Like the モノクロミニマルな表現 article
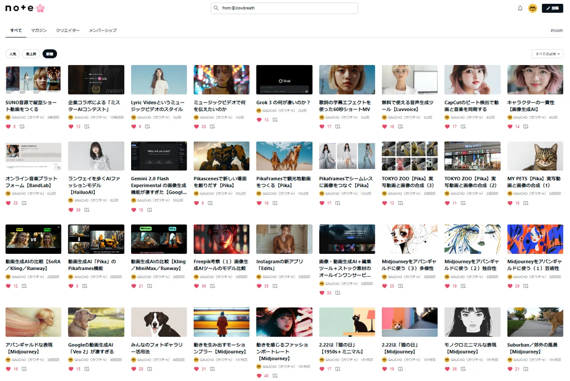The image size is (570, 381). click(447, 369)
